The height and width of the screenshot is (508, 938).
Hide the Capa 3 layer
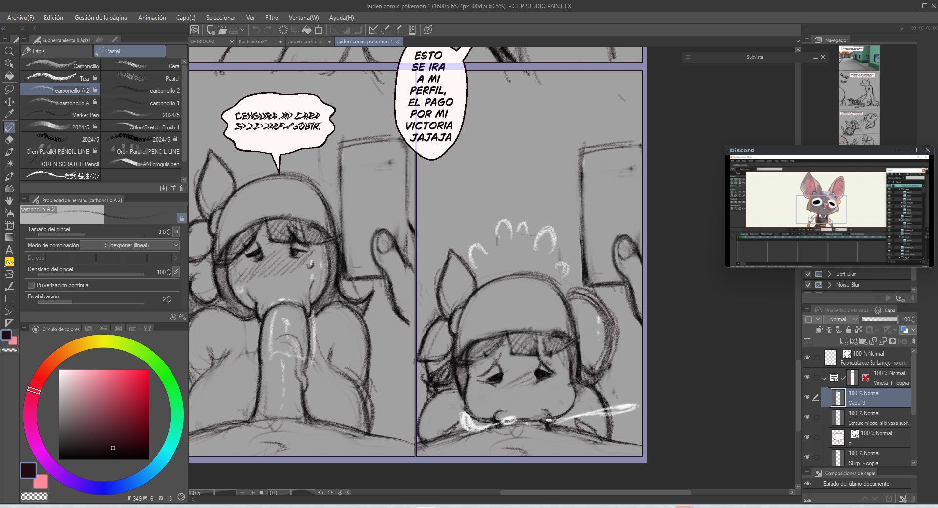(807, 397)
